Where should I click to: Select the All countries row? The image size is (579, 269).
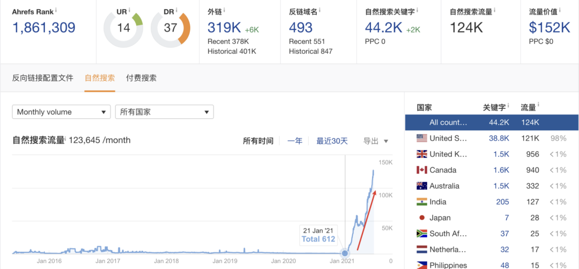[x=492, y=122]
